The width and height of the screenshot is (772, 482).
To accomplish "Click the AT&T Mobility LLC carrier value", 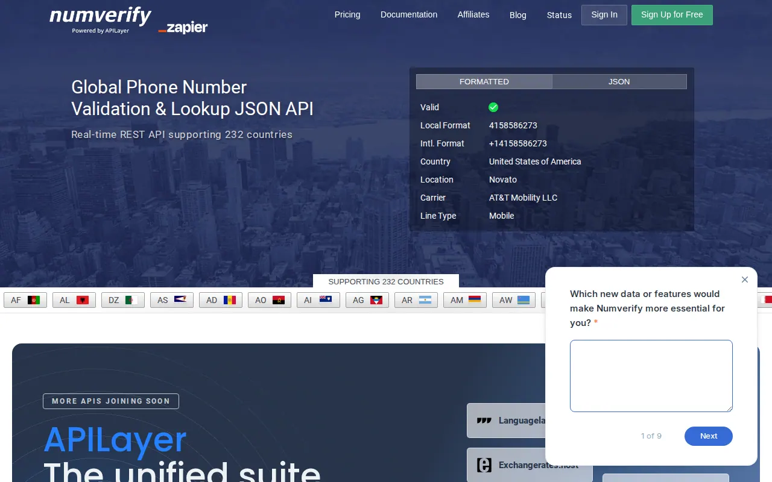I will [x=523, y=198].
